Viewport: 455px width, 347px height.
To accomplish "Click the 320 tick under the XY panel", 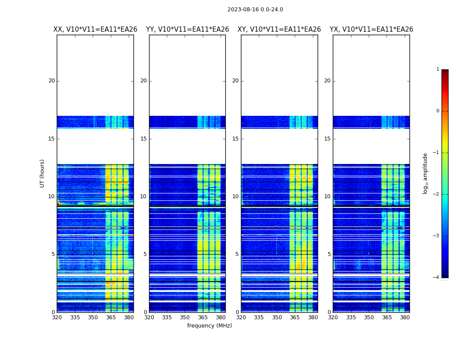I will (241, 318).
